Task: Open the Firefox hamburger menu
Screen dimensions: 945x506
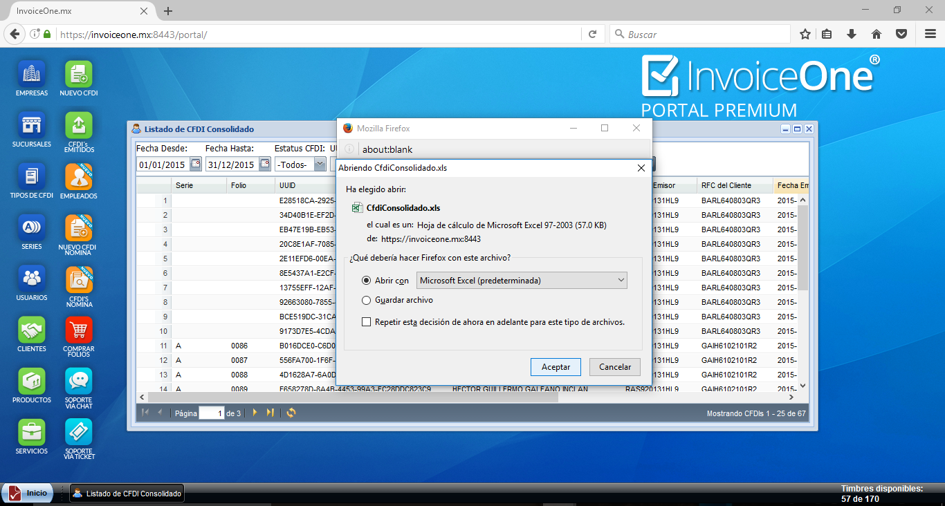Action: point(930,34)
